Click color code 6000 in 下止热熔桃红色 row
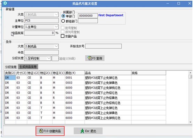 (75, 103)
